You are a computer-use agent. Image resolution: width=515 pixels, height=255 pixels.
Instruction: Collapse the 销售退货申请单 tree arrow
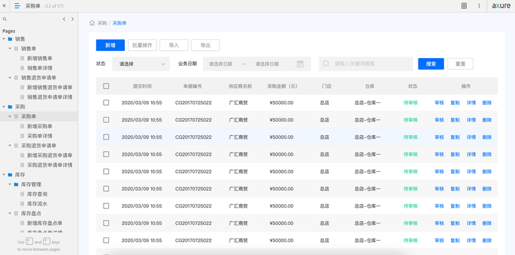10,77
